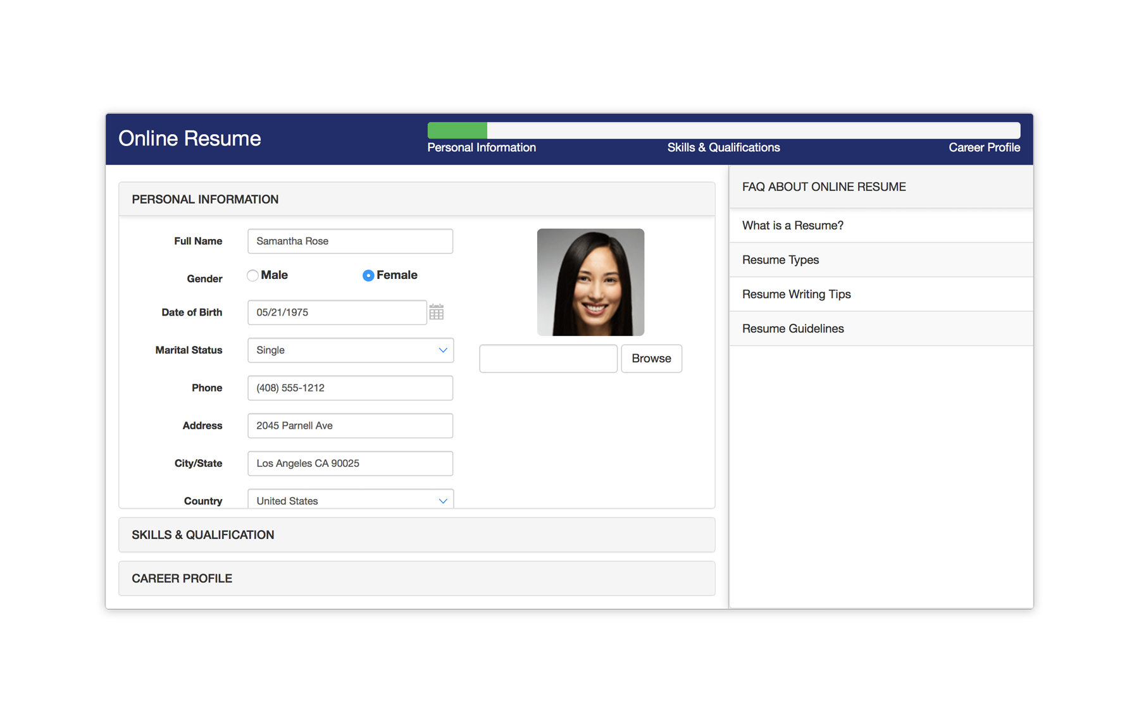Select the Male gender option
1139x721 pixels.
(253, 276)
